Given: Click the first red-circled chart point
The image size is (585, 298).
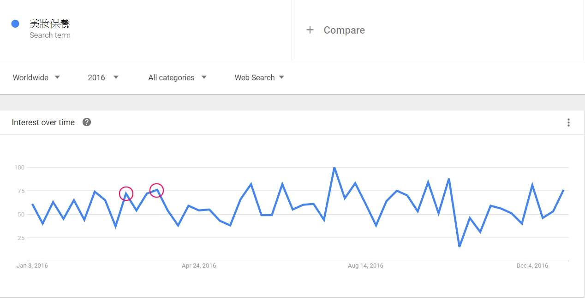Looking at the screenshot, I should point(126,193).
